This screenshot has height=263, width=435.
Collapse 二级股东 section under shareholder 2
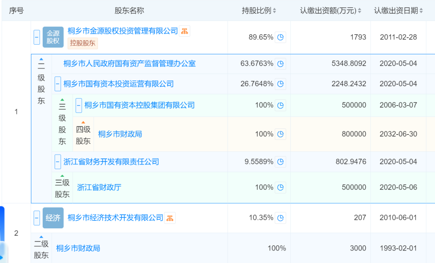pyautogui.click(x=41, y=237)
